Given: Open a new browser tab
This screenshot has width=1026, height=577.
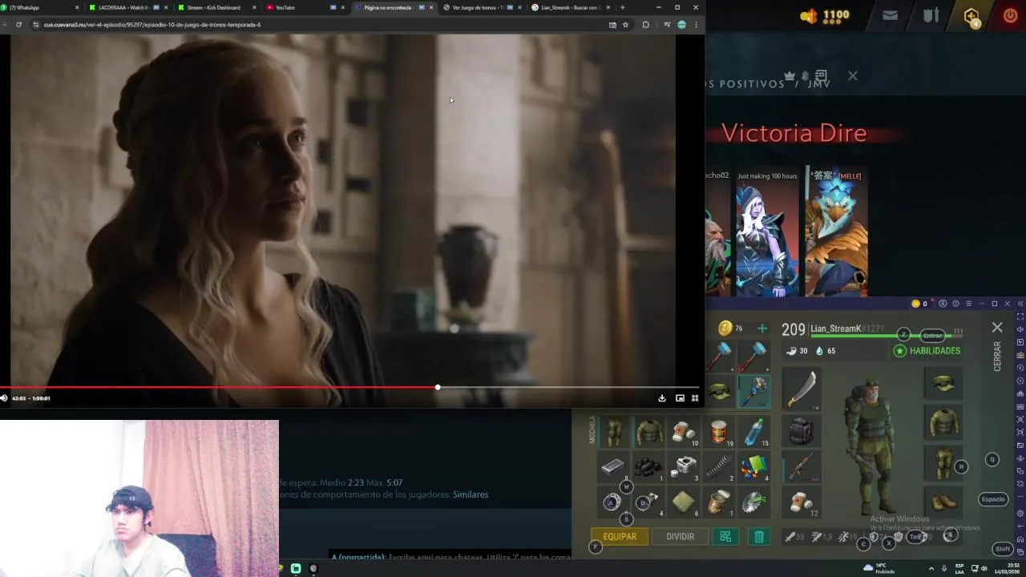Looking at the screenshot, I should [622, 7].
